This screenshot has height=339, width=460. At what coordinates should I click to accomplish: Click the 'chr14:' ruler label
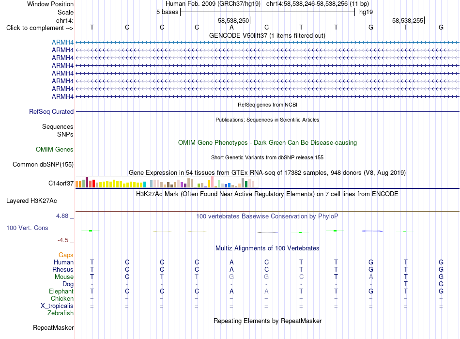point(64,20)
